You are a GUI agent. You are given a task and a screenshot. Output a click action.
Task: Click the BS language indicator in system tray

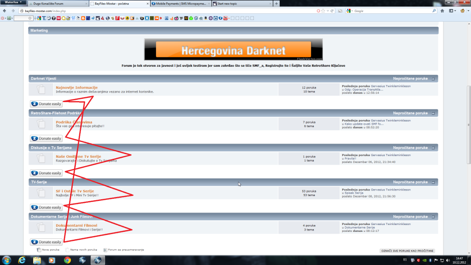[405, 259]
